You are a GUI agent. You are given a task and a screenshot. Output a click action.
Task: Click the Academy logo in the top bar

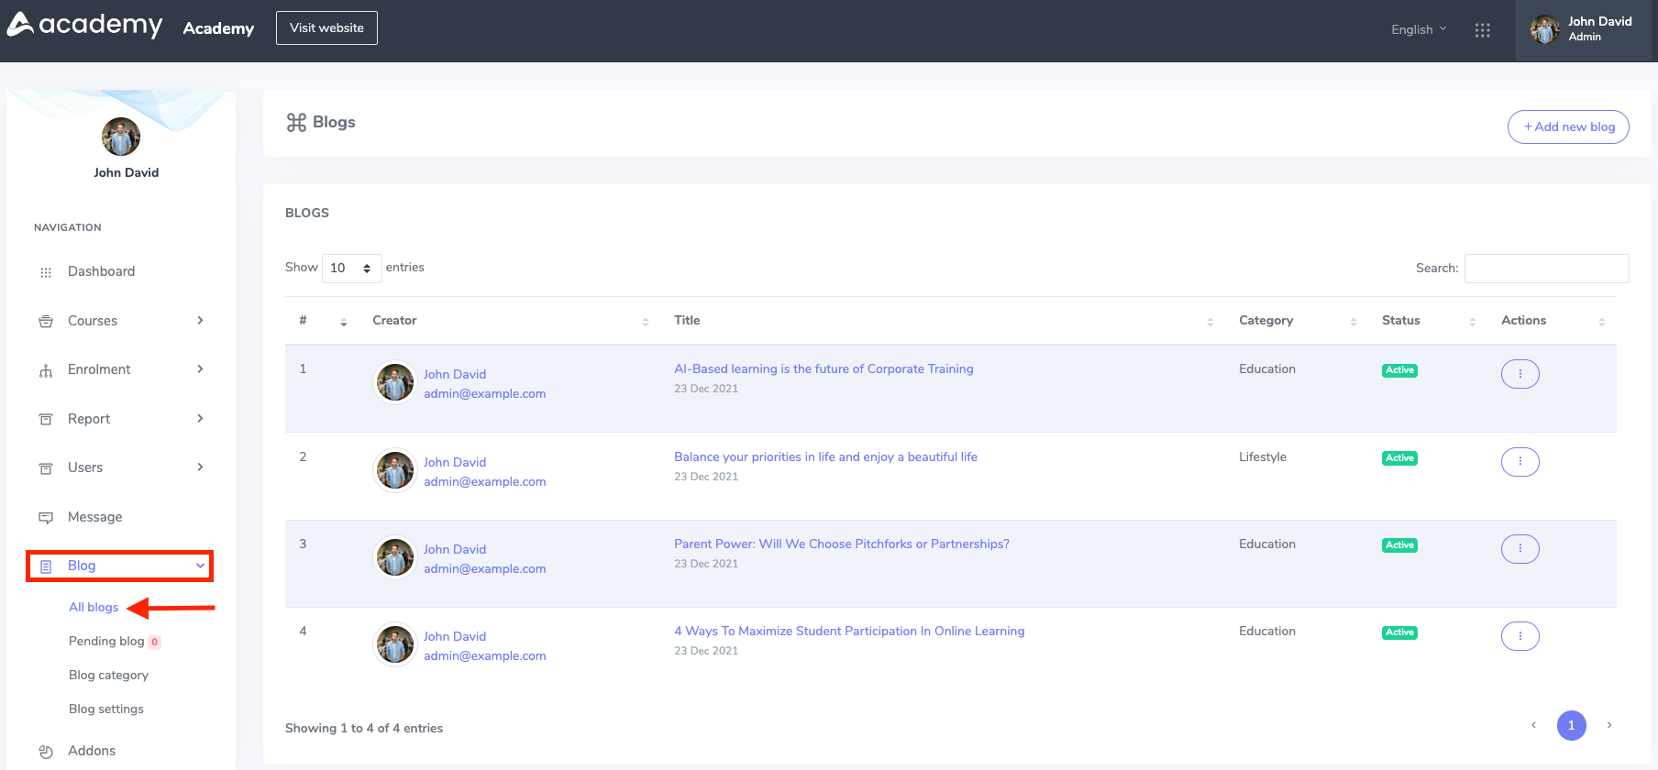(84, 26)
